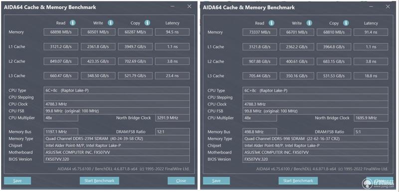
Task: Click Write info icon in right window
Action: pyautogui.click(x=309, y=23)
